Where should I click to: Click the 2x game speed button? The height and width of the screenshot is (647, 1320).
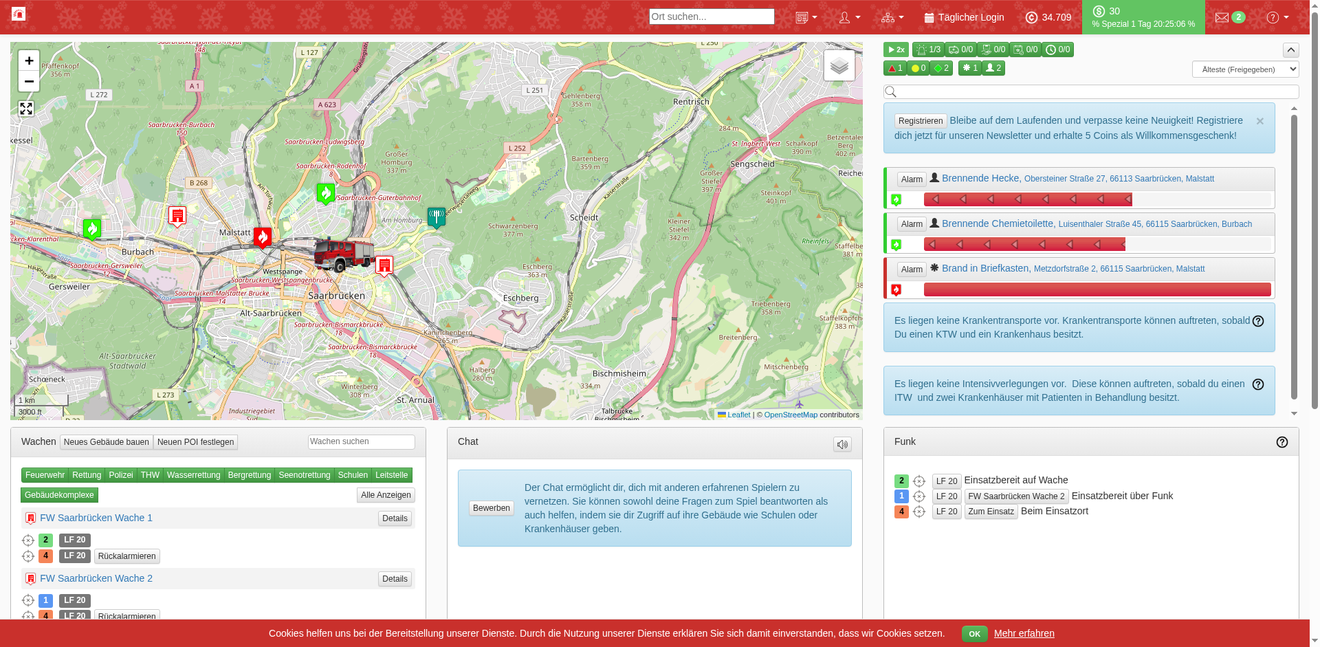[x=896, y=50]
